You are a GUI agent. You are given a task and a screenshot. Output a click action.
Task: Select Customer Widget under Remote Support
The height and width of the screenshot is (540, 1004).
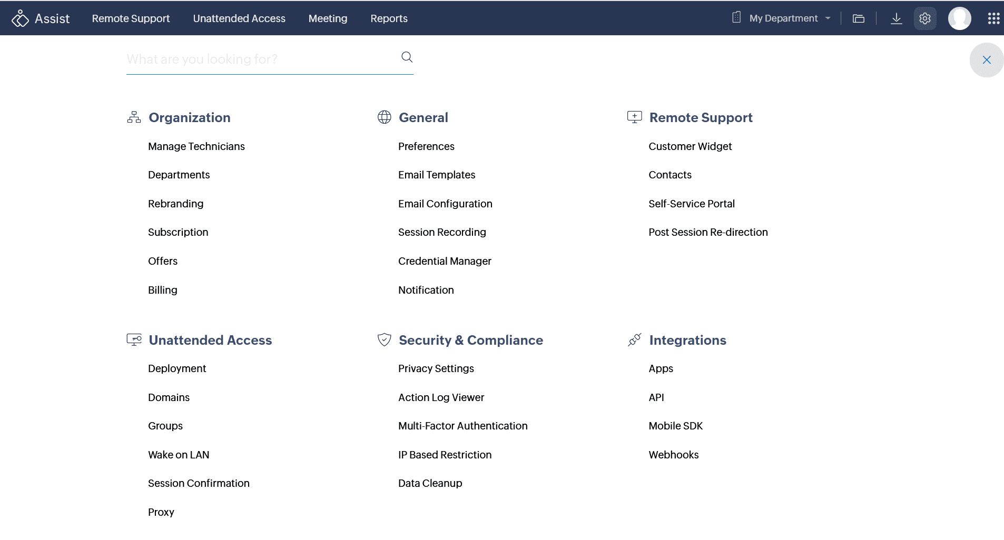690,146
